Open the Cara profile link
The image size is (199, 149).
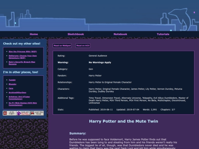pyautogui.click(x=11, y=88)
